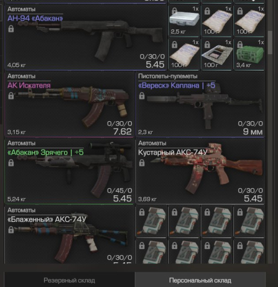This screenshot has width=278, height=287.
Task: Click the inventory vertical scrollbar thumb
Action: [x=270, y=42]
